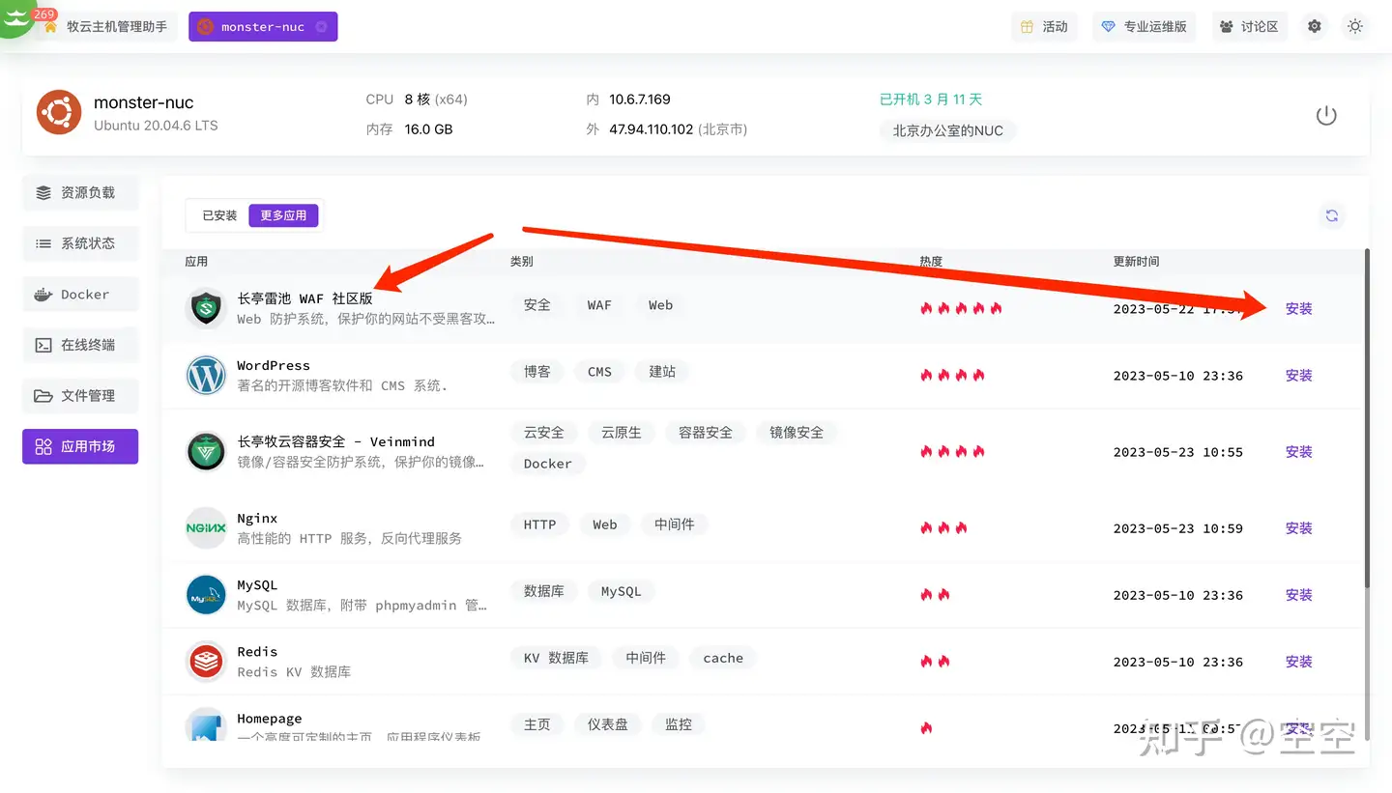Click the Redis logo icon
The width and height of the screenshot is (1392, 793).
point(206,662)
